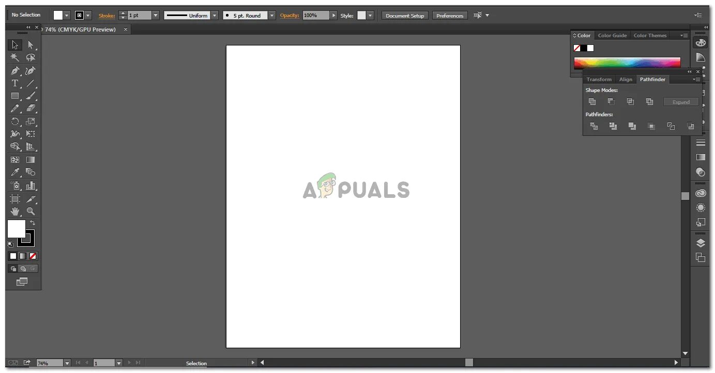Select the Color panel tab
This screenshot has width=715, height=373.
[x=582, y=36]
